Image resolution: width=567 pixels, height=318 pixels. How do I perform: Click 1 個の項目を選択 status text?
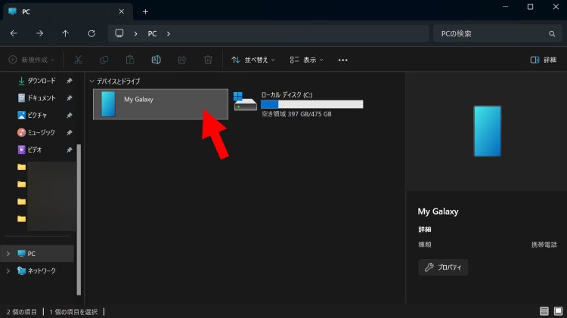(73, 312)
